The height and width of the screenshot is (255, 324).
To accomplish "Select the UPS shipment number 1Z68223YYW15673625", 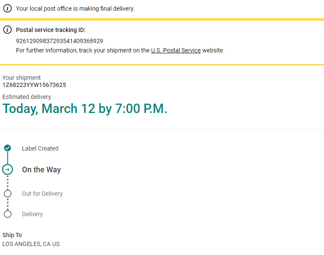I will click(x=34, y=85).
